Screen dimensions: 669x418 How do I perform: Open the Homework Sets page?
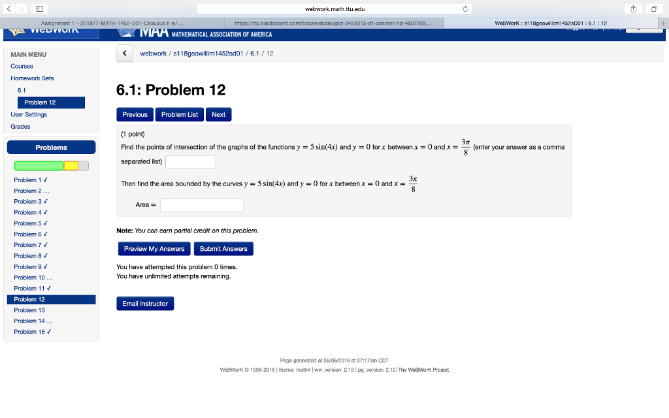(32, 78)
